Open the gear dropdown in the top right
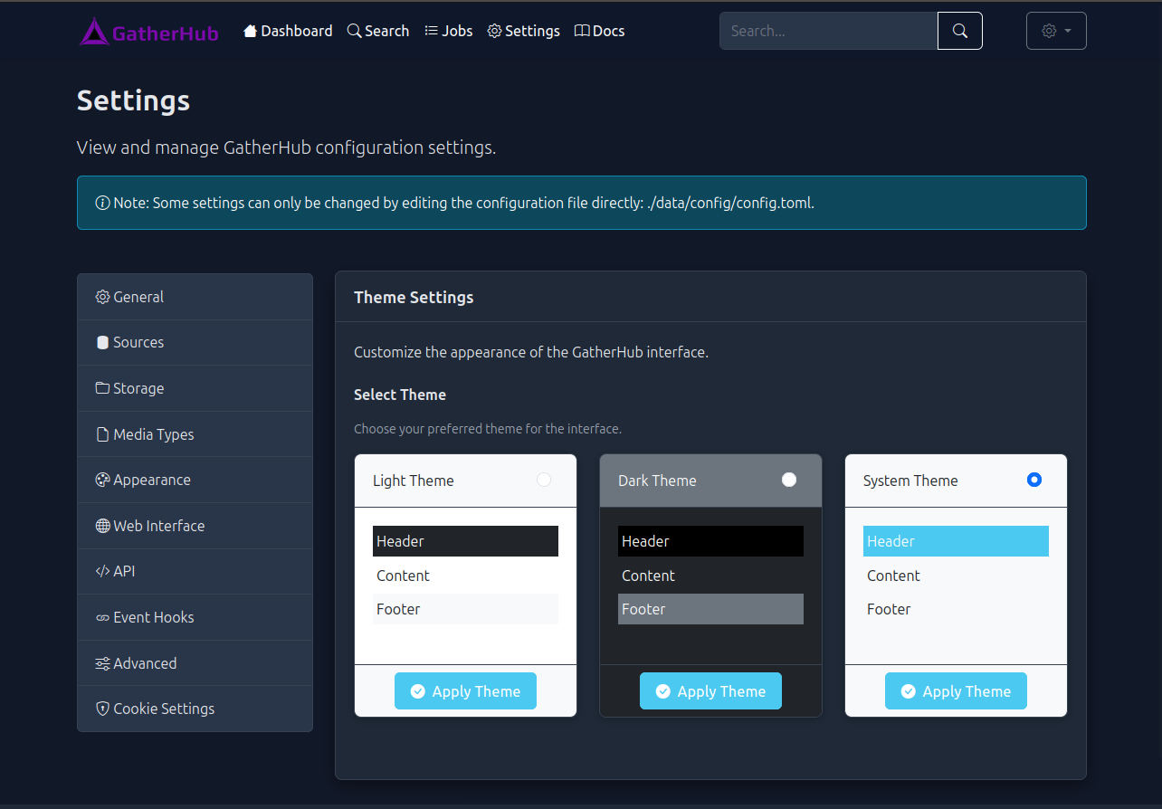This screenshot has width=1162, height=809. point(1055,30)
